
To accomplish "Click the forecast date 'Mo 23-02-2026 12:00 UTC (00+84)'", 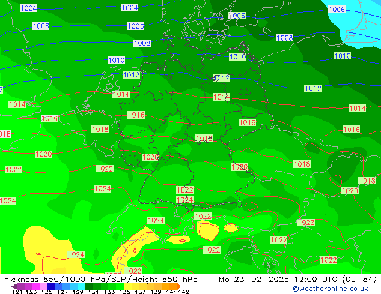I will (x=297, y=280).
